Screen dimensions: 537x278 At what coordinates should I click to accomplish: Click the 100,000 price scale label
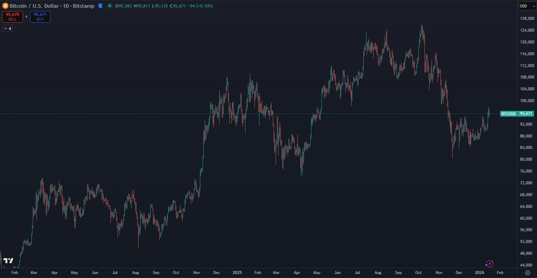(527, 101)
